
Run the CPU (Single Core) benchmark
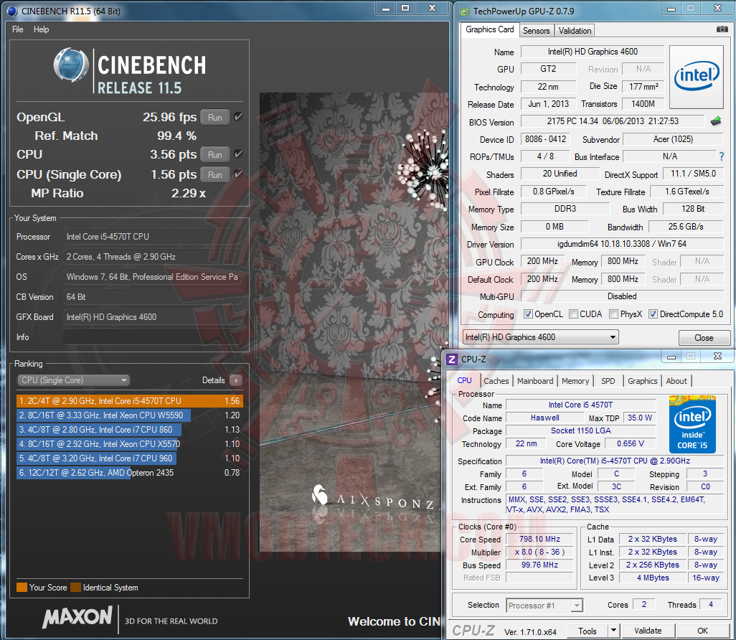[x=215, y=174]
